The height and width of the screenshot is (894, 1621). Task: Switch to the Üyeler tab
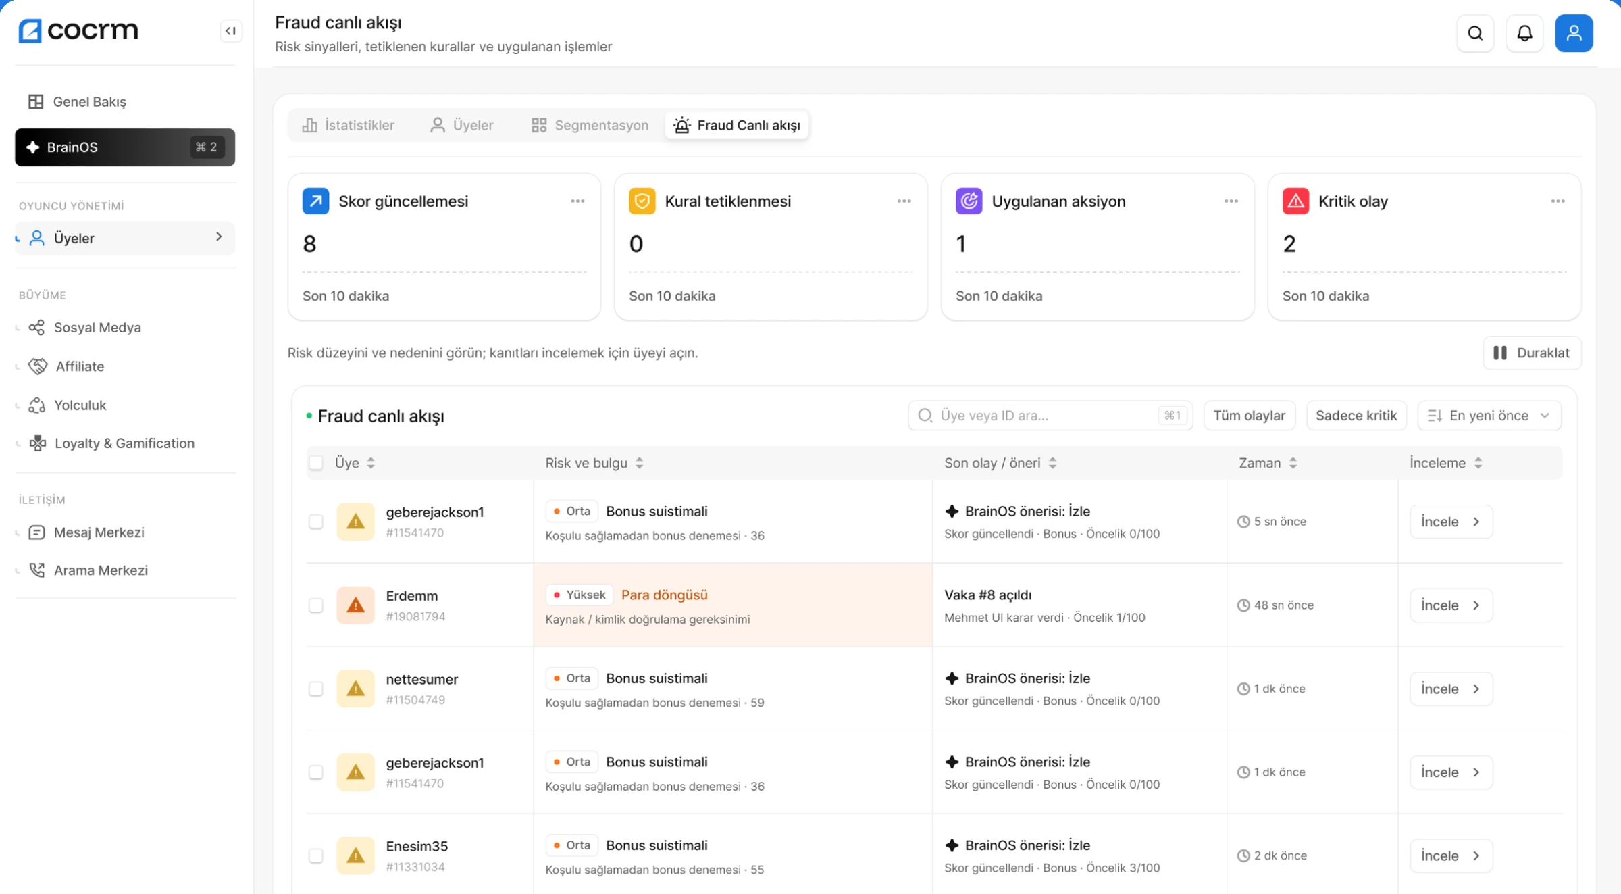(x=462, y=125)
